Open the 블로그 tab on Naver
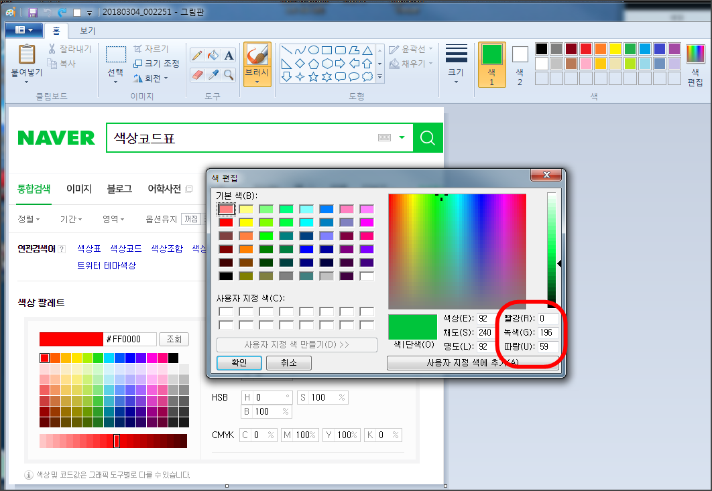This screenshot has width=712, height=491. pyautogui.click(x=119, y=189)
